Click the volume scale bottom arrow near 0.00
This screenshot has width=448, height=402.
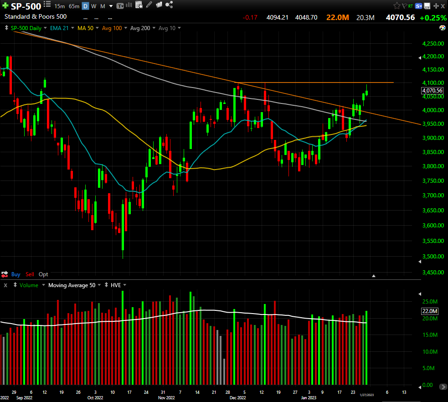420,387
